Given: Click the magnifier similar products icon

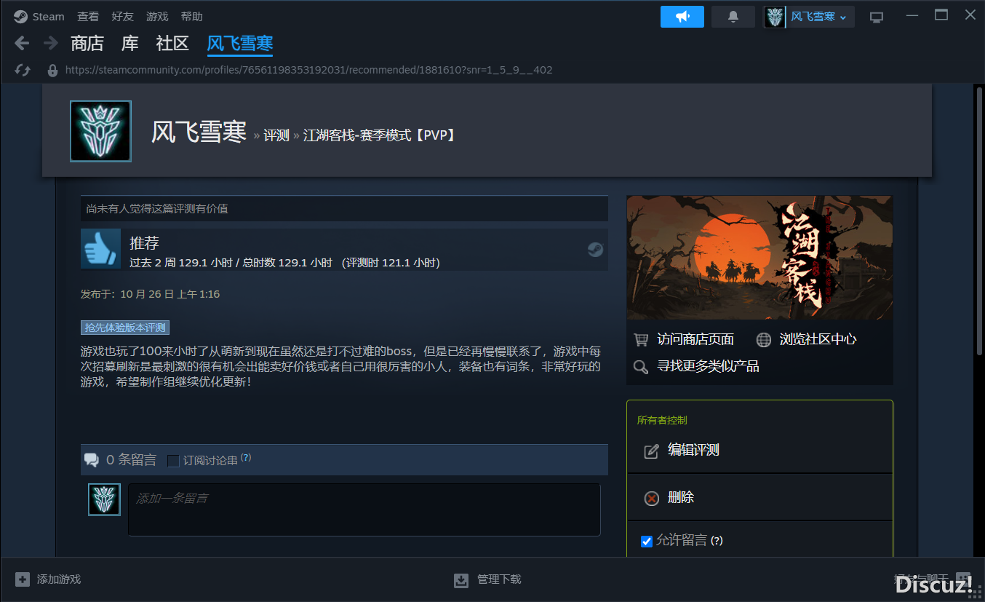Looking at the screenshot, I should 641,367.
